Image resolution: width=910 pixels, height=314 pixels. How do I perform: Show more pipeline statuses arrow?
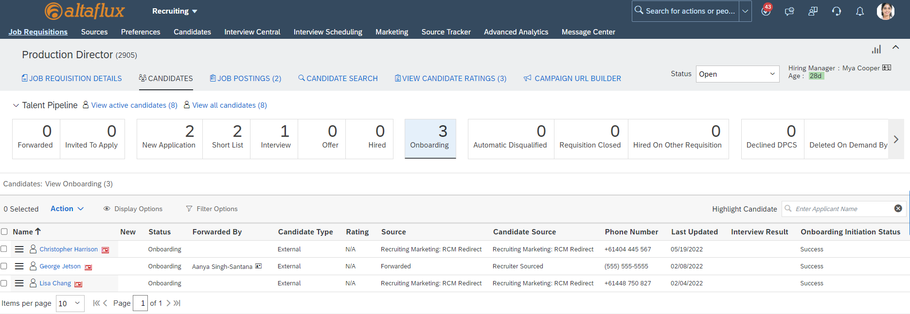(896, 139)
